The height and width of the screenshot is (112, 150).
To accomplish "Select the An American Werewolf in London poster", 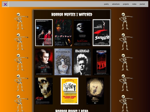I will coord(44,33).
